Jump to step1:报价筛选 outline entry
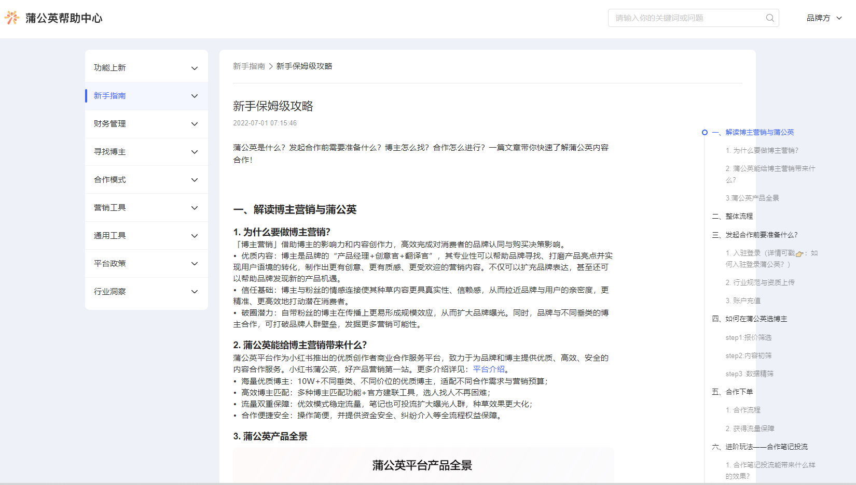The height and width of the screenshot is (485, 856). click(x=749, y=338)
